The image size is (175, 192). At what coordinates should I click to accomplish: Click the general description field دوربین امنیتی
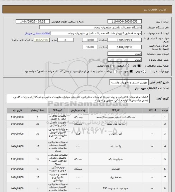(129, 82)
